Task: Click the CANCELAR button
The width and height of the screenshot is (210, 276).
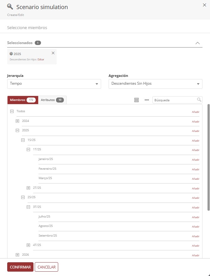Action: 46,267
